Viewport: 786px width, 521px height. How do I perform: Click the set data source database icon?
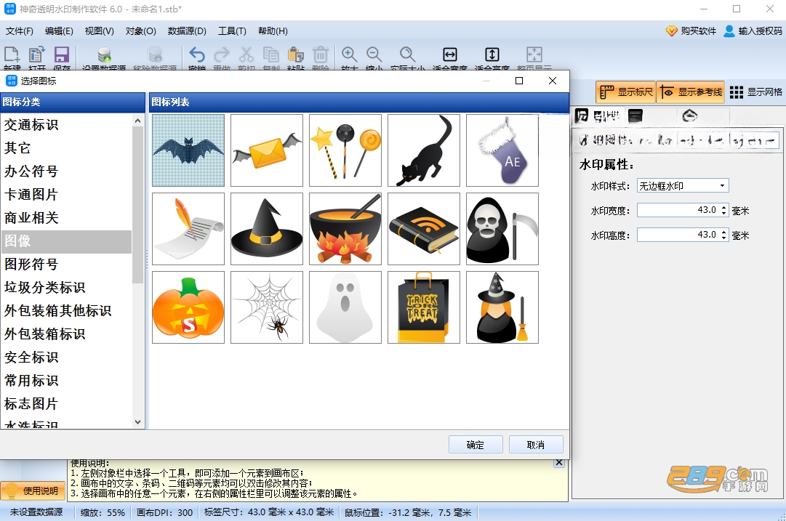(104, 54)
